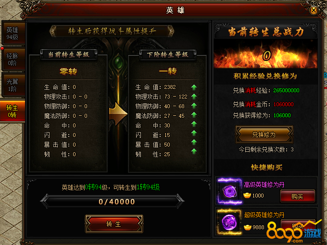The height and width of the screenshot is (245, 327).
Task: Buy 高级英雄修为丹 with 购买 button
Action: (297, 196)
